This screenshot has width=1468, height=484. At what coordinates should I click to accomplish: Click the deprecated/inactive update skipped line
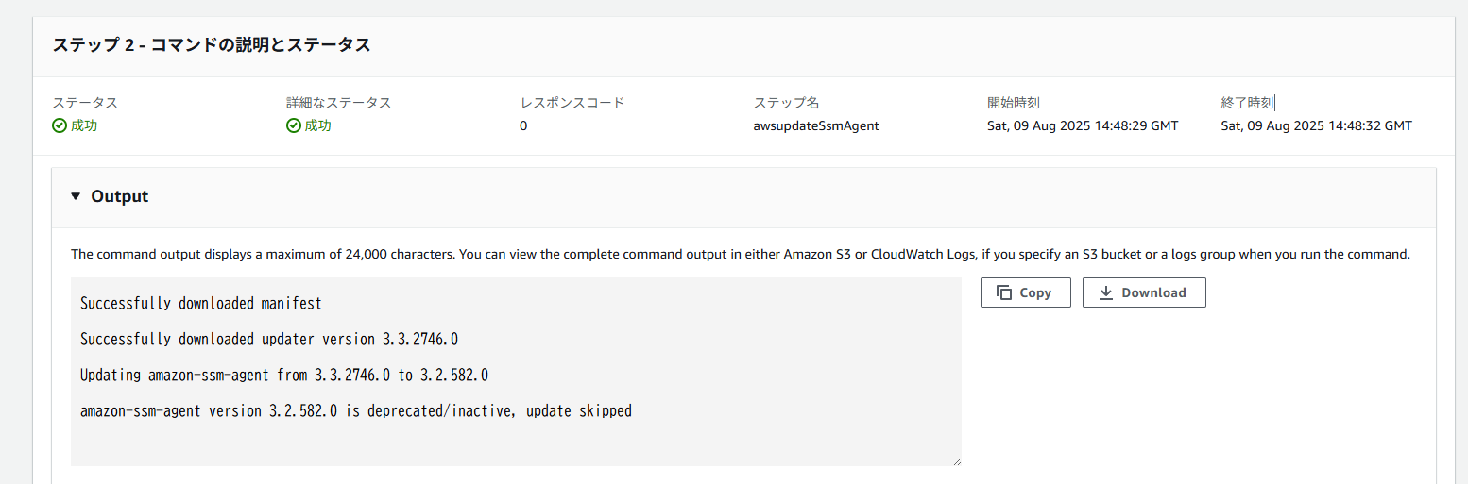pyautogui.click(x=356, y=411)
